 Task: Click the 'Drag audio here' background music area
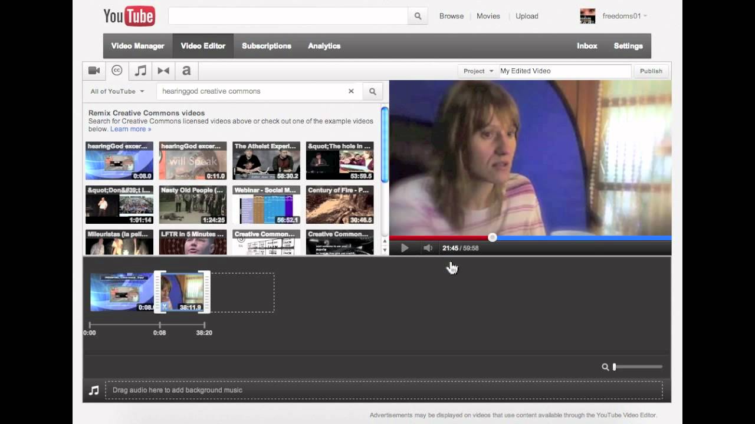click(384, 390)
